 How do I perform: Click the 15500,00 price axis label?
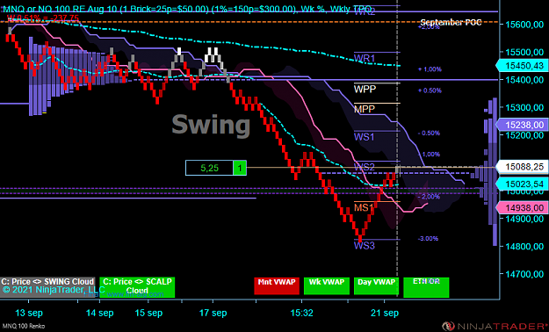pyautogui.click(x=524, y=52)
